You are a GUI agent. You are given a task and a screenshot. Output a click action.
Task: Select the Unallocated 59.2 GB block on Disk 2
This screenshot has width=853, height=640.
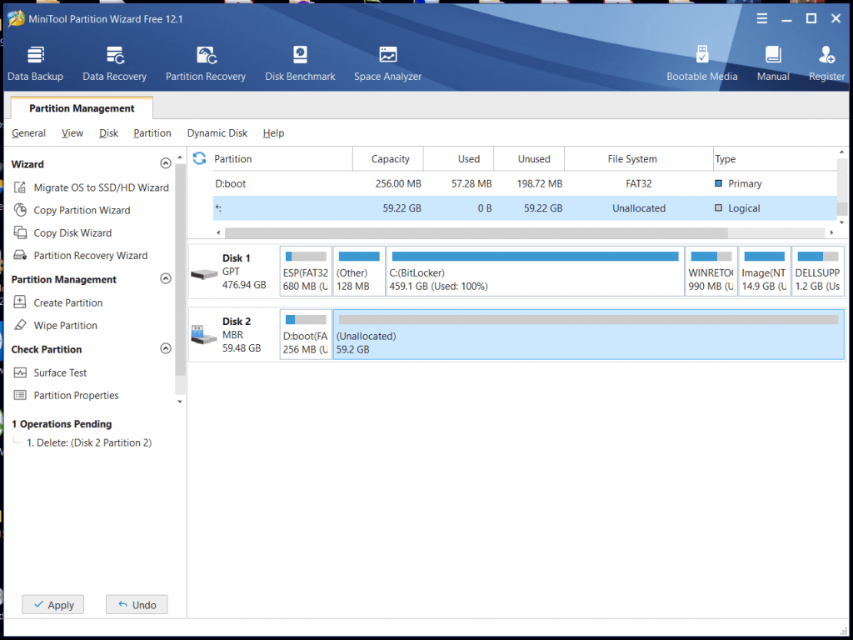coord(589,335)
